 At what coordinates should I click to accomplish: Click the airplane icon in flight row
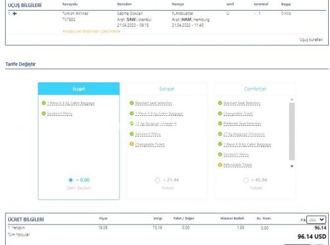point(15,14)
